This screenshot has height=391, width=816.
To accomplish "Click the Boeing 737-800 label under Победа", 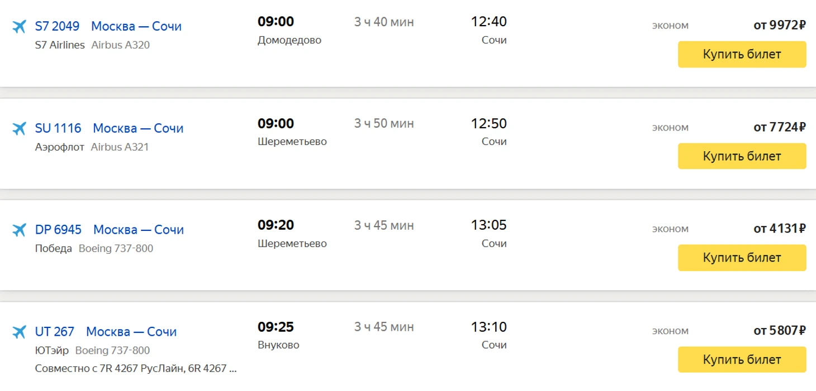I will pyautogui.click(x=116, y=249).
